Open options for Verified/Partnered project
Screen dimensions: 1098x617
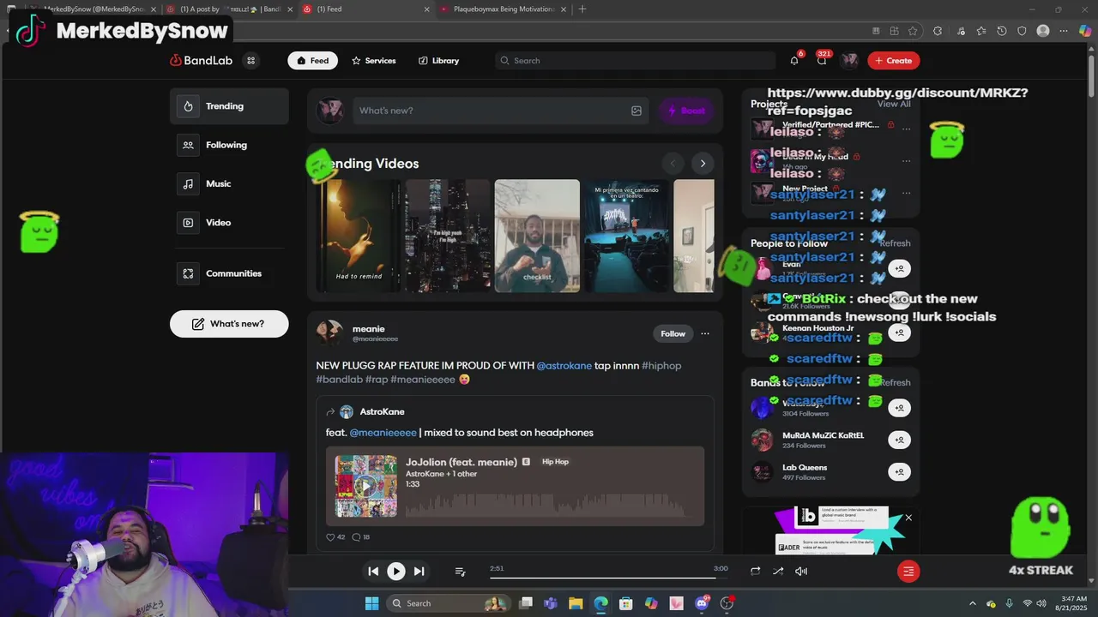pos(907,129)
